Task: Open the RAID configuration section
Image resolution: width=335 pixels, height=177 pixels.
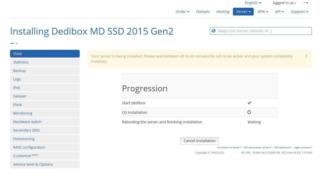Action: [45, 147]
